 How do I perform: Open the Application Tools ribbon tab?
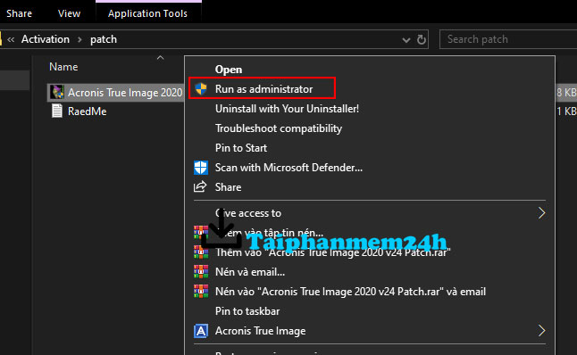tap(147, 13)
